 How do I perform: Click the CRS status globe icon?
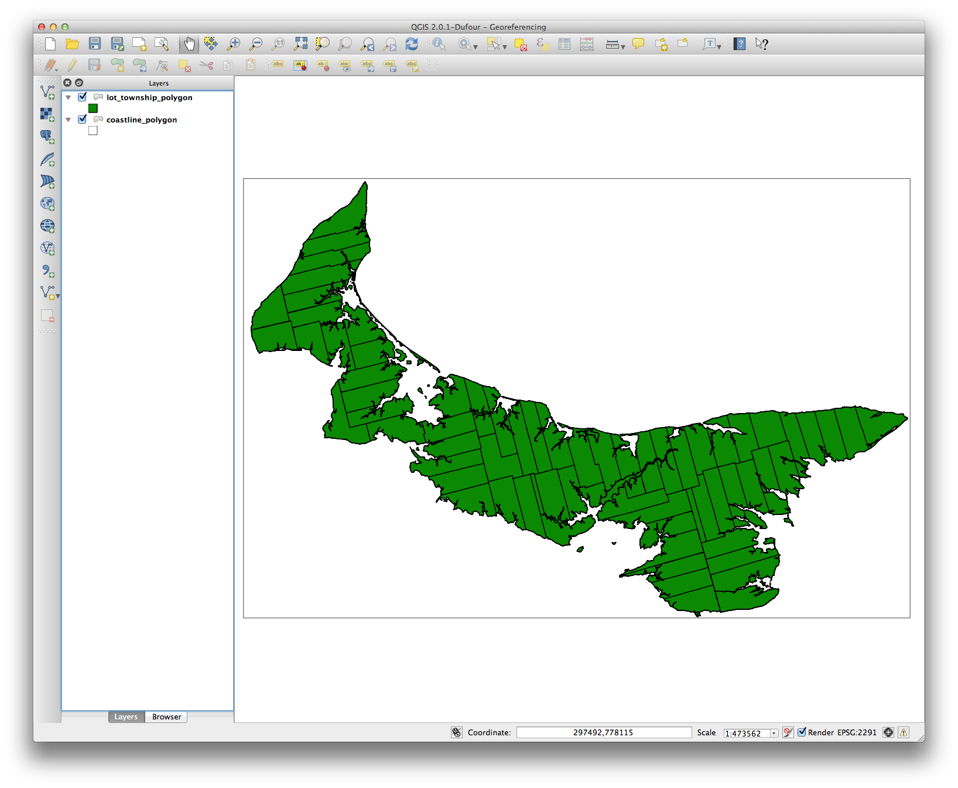[888, 732]
